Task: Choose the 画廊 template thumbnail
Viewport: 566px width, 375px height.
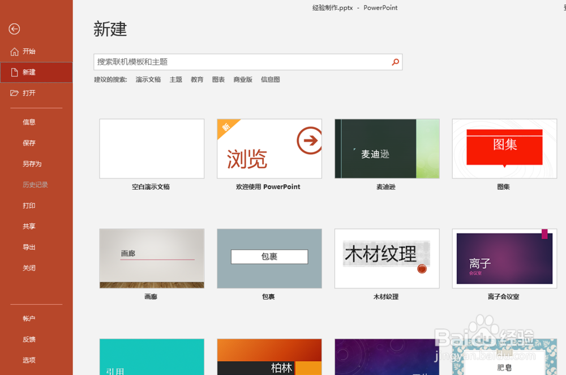Action: (x=152, y=258)
